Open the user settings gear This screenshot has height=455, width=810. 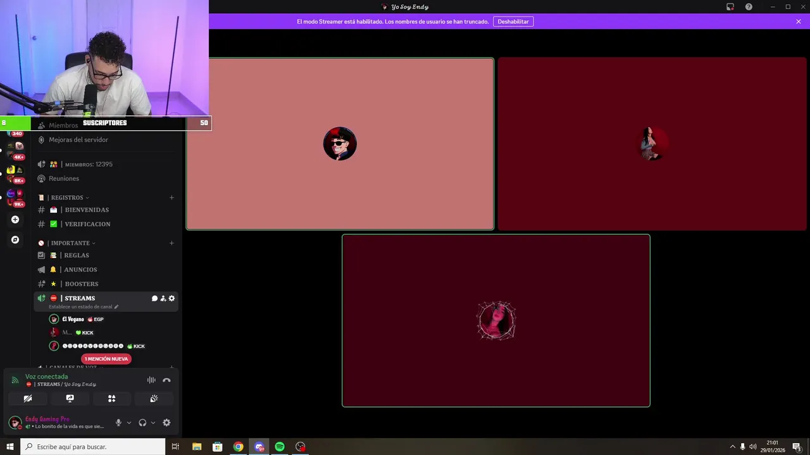coord(166,423)
